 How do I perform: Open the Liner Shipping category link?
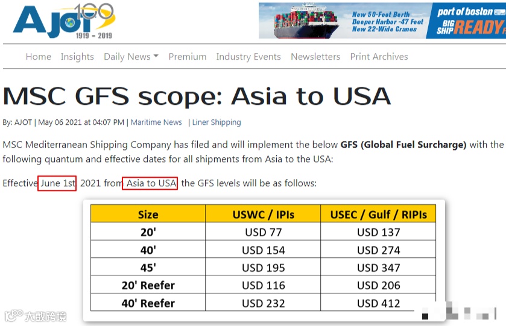point(217,122)
